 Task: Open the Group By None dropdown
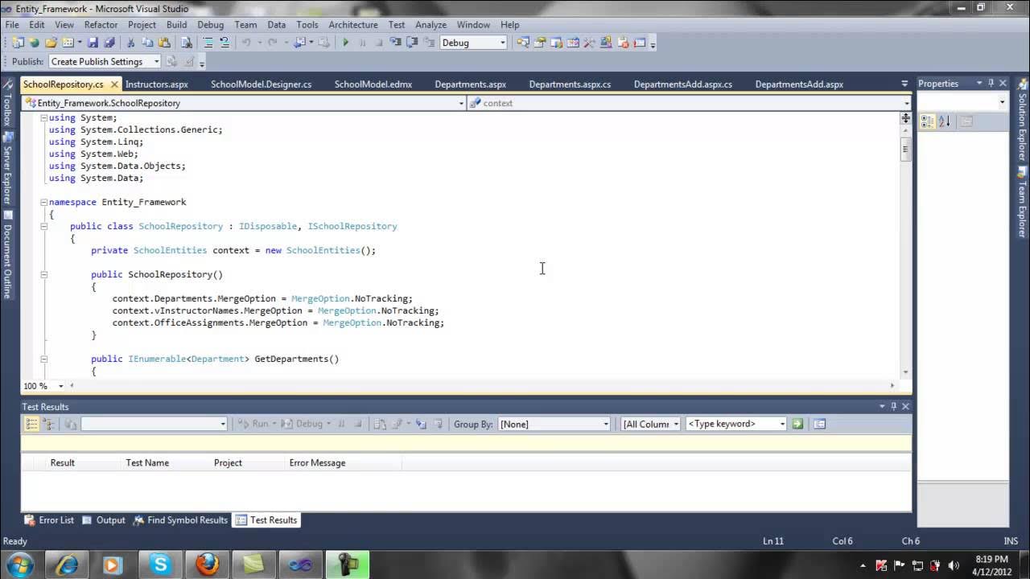tap(606, 424)
